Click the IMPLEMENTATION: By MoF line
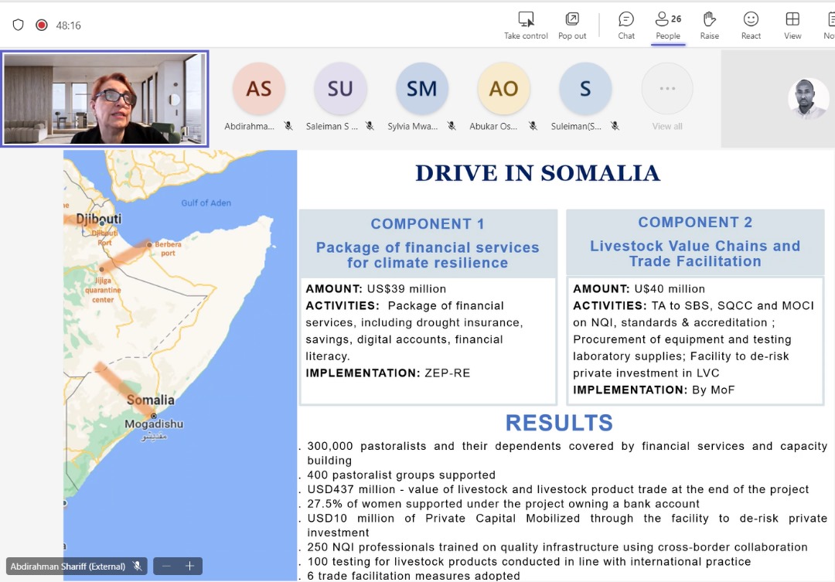This screenshot has width=835, height=582. pos(653,390)
